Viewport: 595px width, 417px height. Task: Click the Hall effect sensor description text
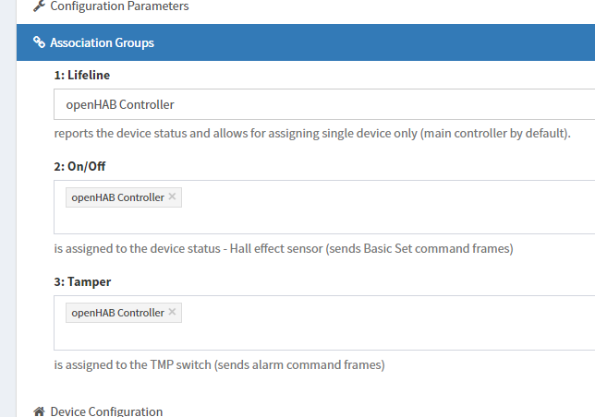283,249
